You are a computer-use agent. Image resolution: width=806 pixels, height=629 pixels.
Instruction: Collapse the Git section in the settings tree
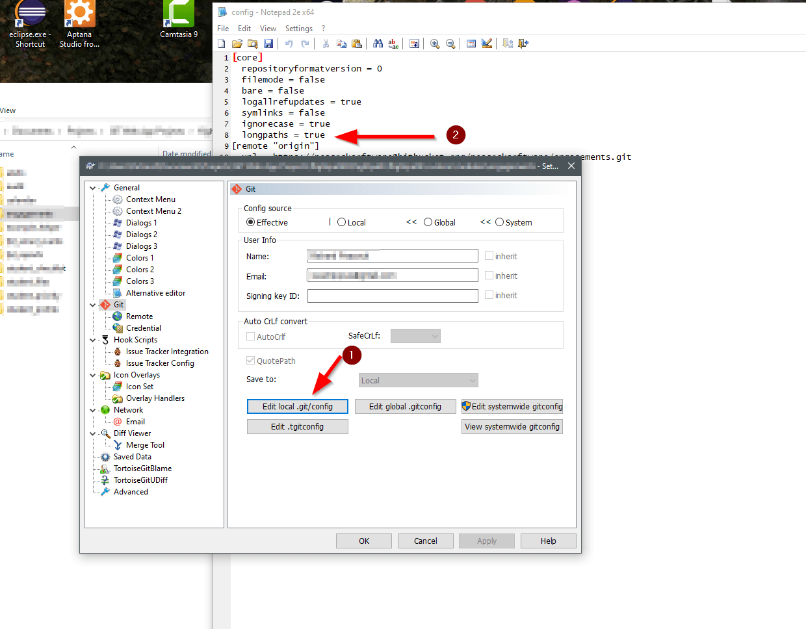tap(91, 304)
